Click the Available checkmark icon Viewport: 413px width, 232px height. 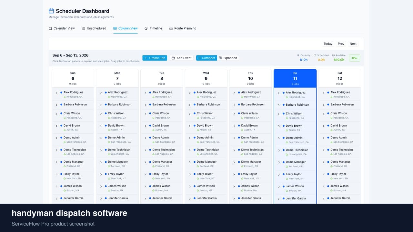[333, 55]
